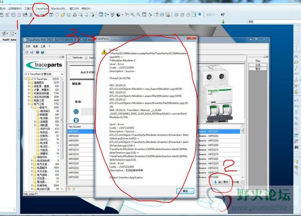Click the warning triangle icon in error dialog

(x=104, y=51)
